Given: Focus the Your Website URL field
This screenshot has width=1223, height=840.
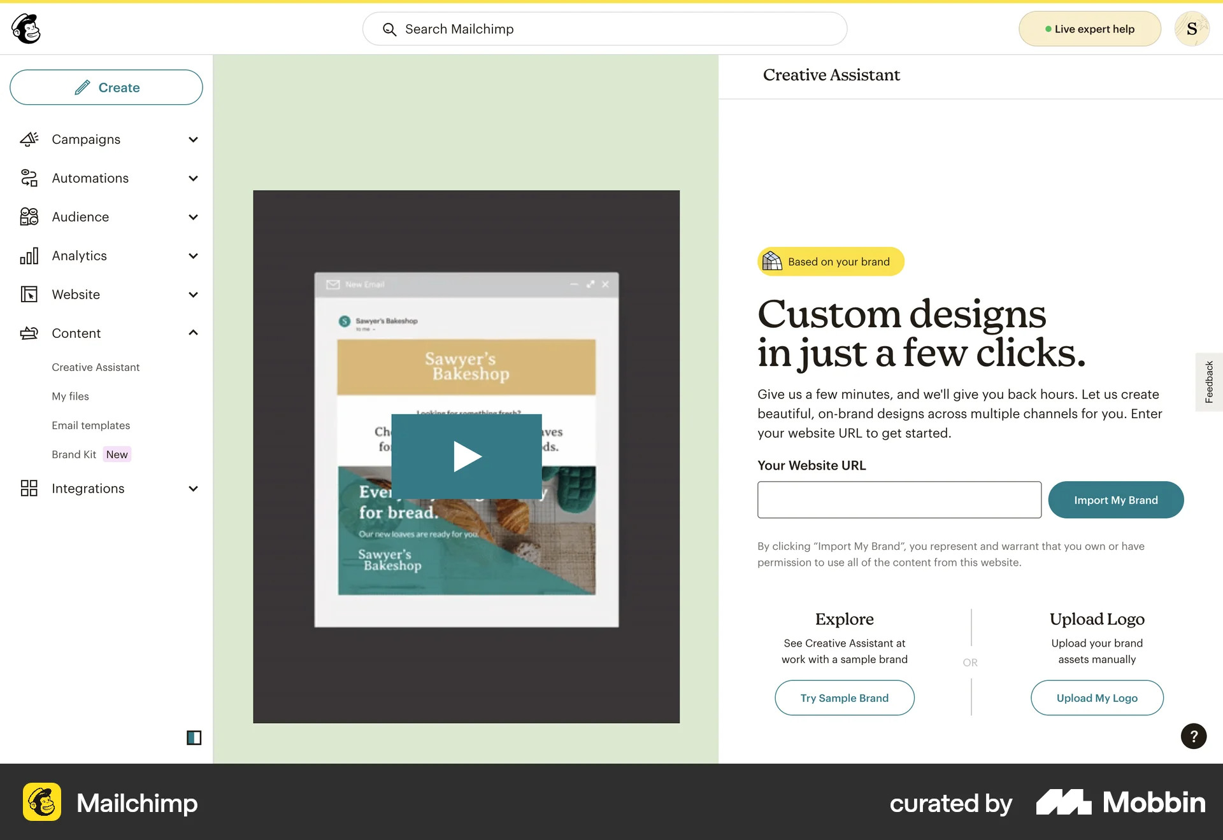Looking at the screenshot, I should pos(899,500).
